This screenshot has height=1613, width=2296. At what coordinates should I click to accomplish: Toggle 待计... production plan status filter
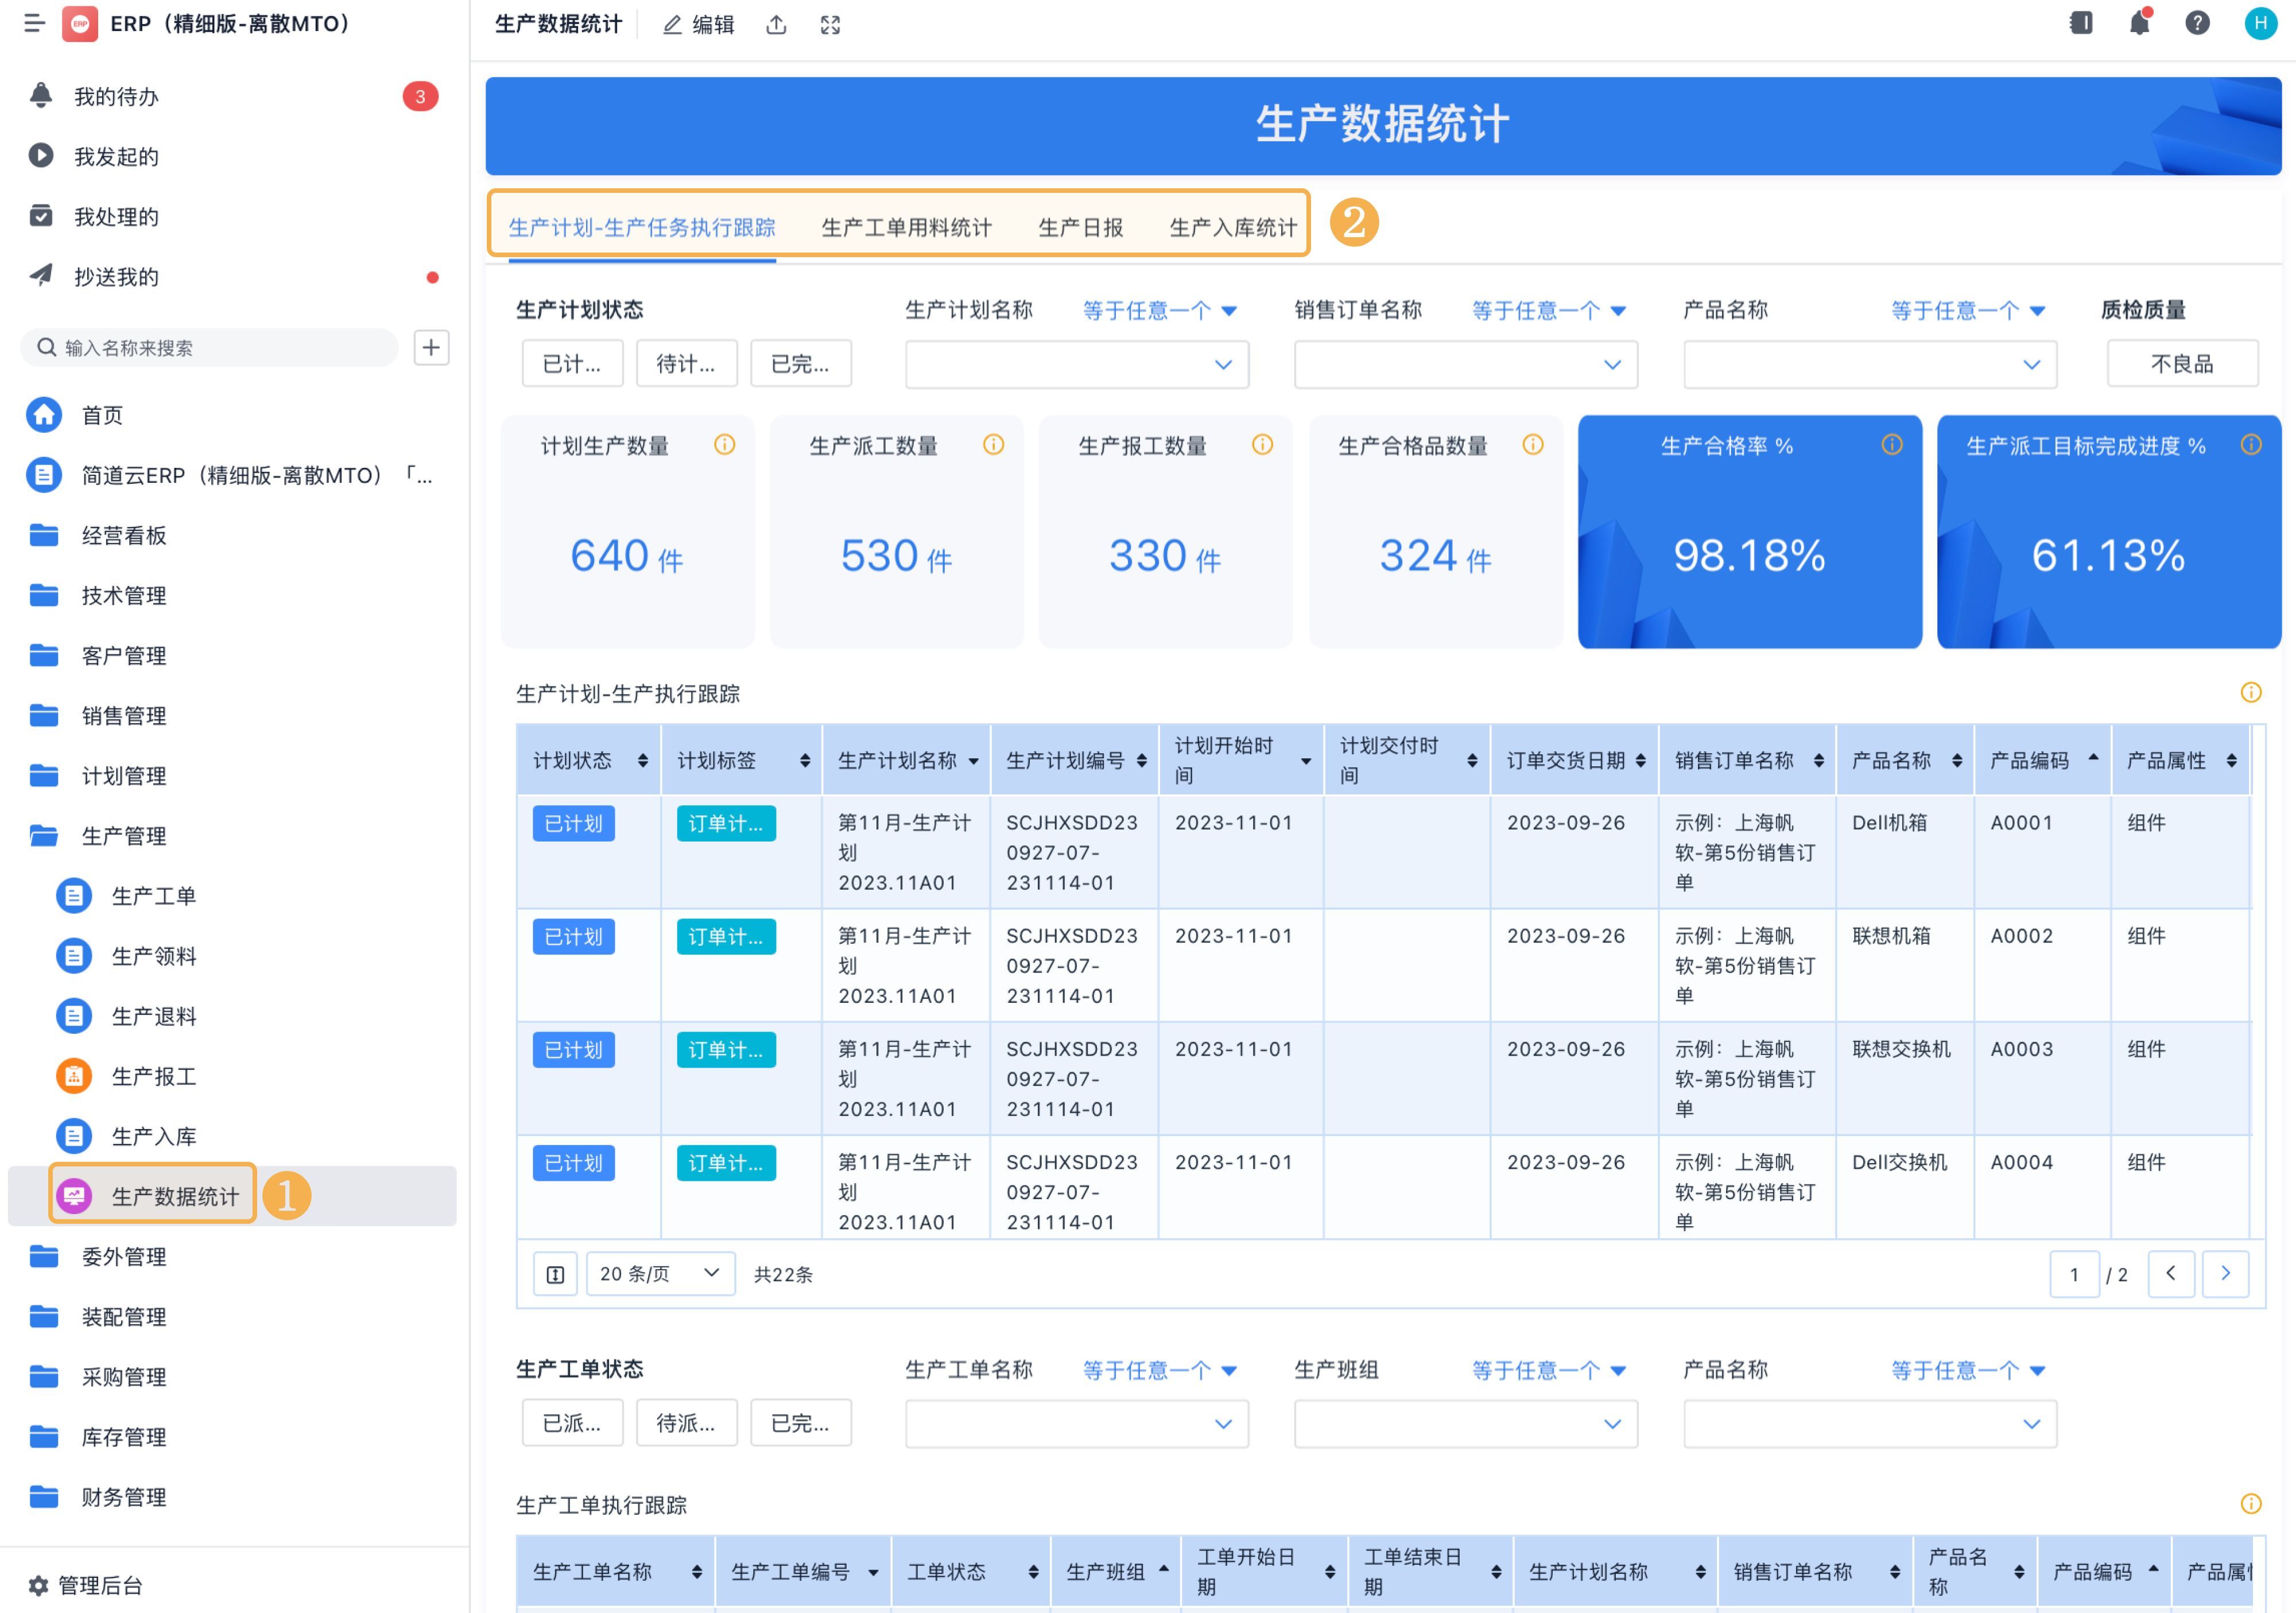pos(686,363)
